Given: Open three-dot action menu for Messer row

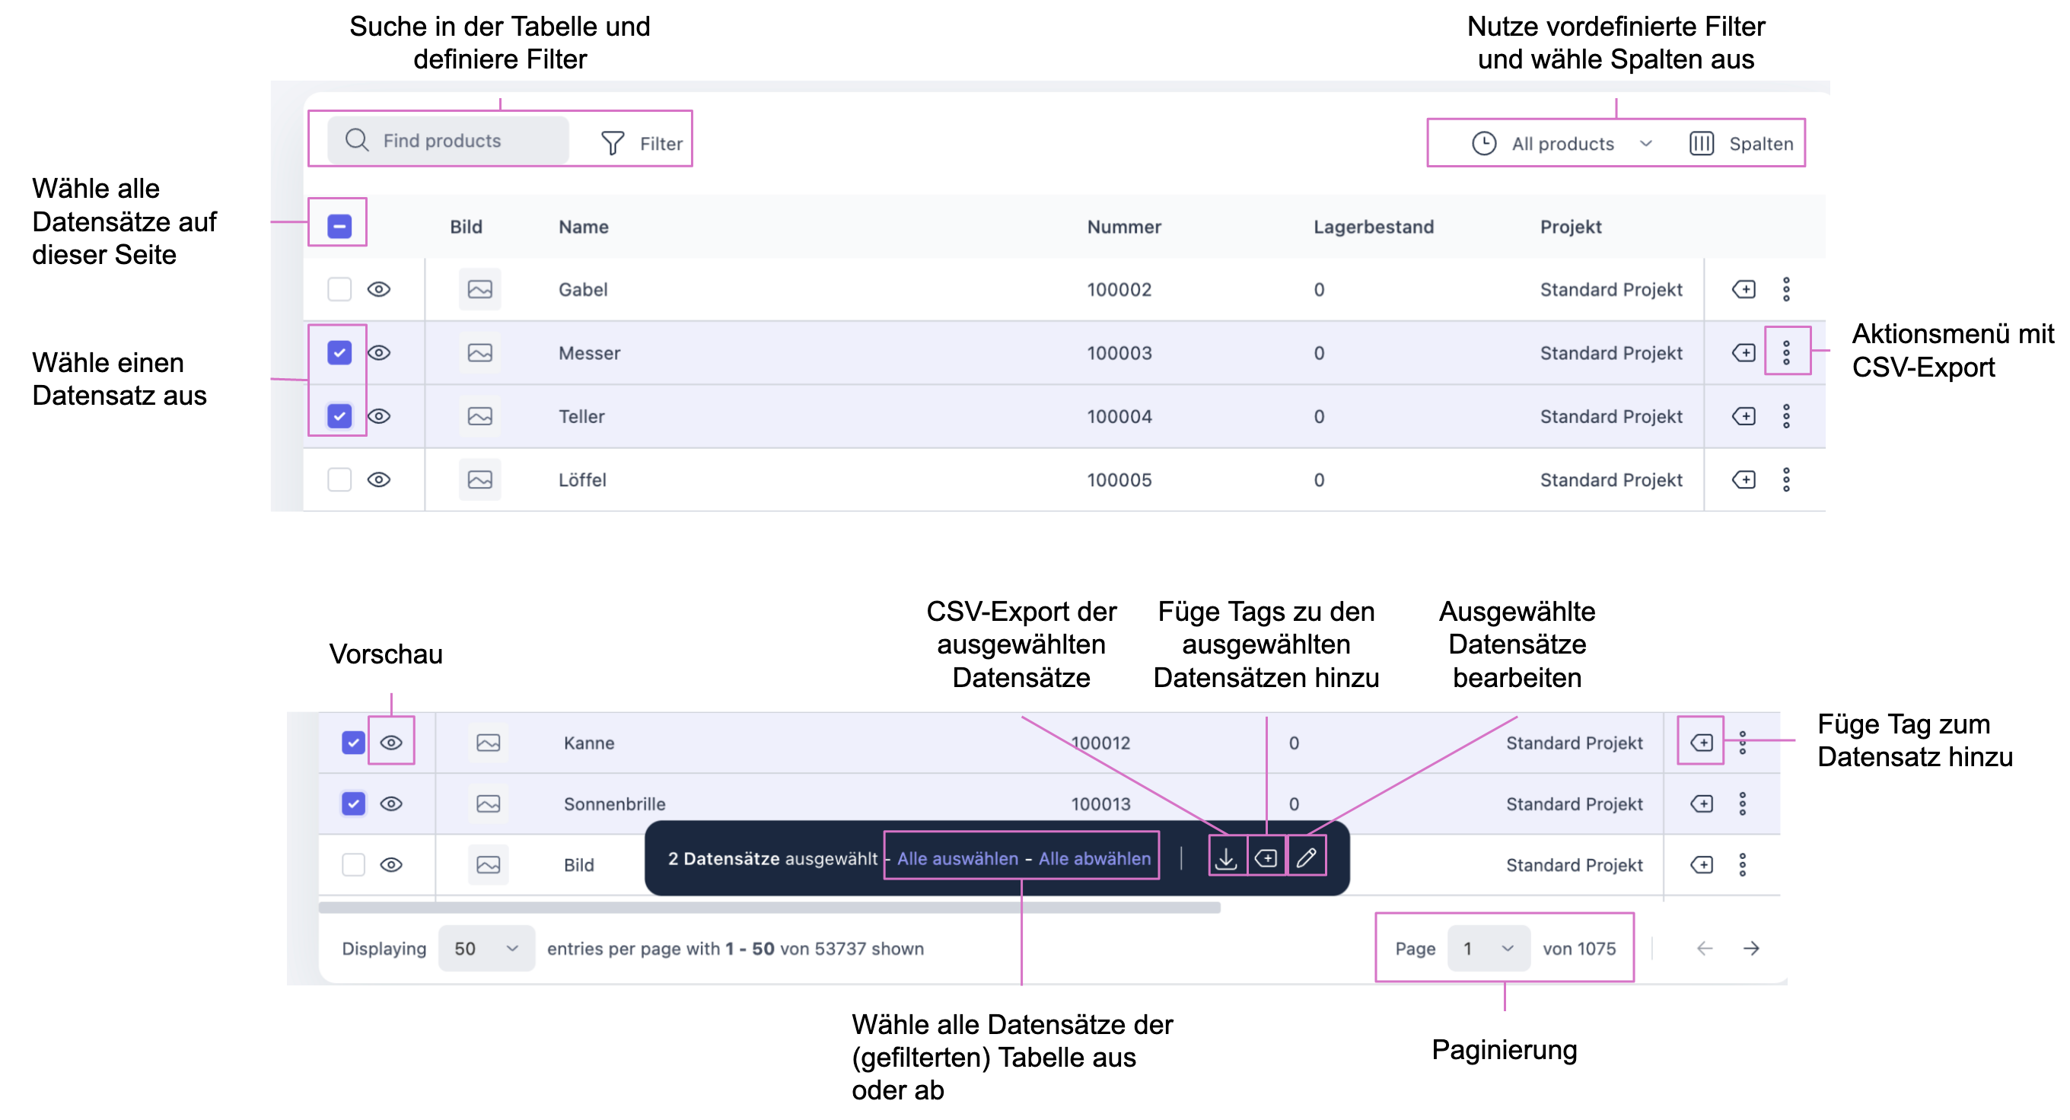Looking at the screenshot, I should (1785, 352).
